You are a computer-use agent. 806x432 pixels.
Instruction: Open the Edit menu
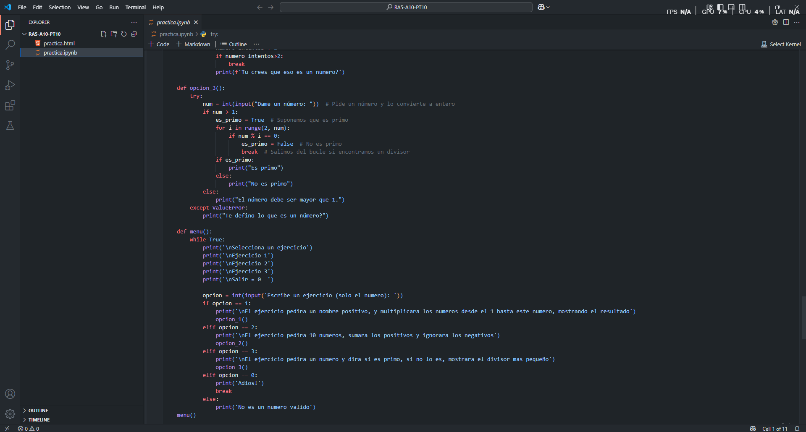[x=37, y=7]
